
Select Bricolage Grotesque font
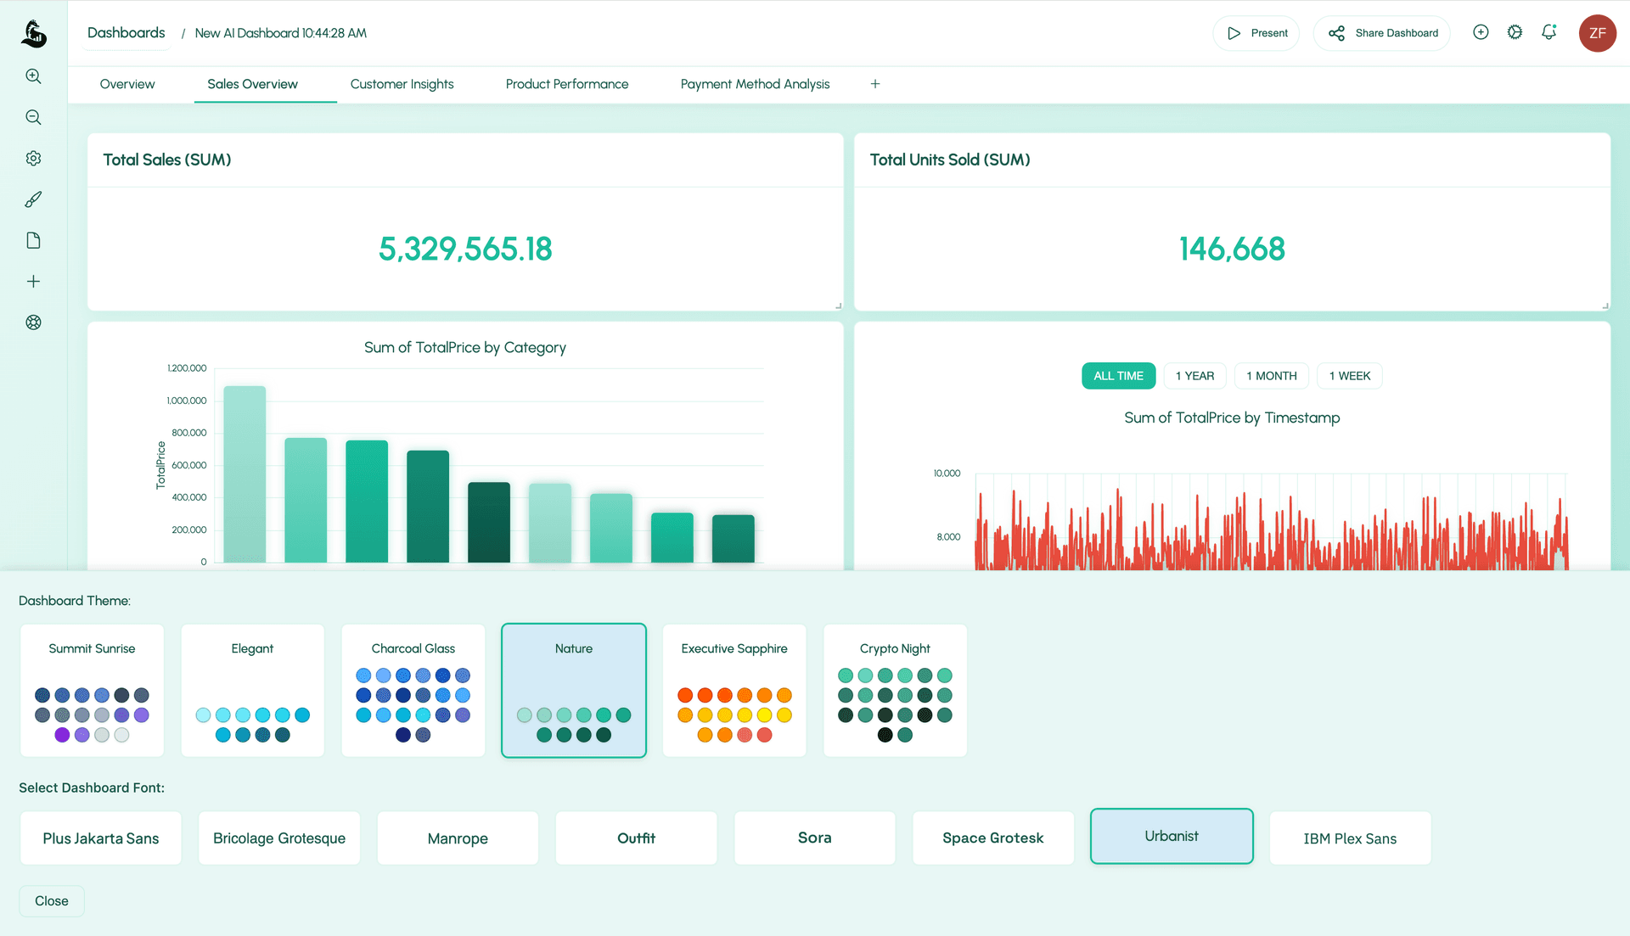click(x=279, y=838)
